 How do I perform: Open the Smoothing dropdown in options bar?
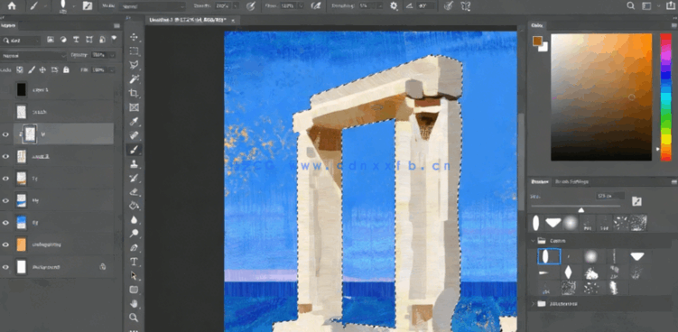click(380, 6)
